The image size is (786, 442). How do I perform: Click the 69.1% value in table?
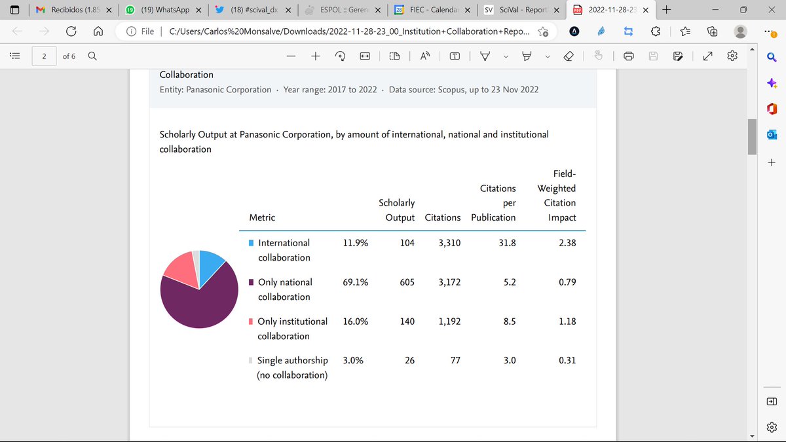click(x=356, y=282)
